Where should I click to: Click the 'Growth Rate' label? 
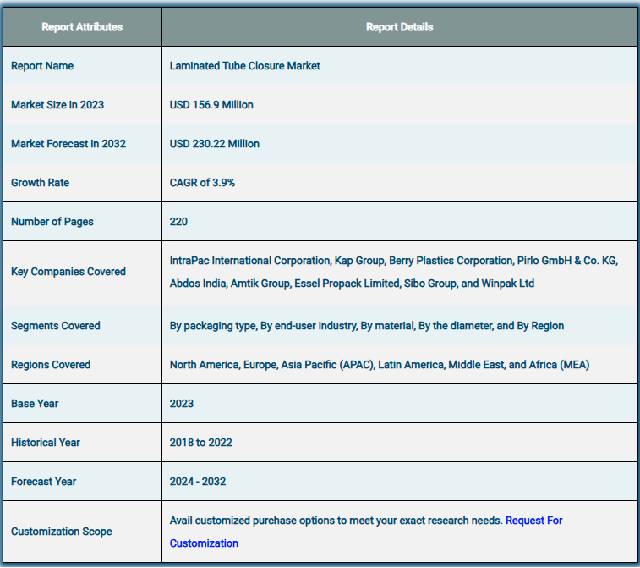40,183
